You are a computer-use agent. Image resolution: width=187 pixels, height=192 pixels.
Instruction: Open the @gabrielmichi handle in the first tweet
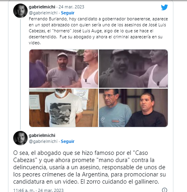pyautogui.click(x=43, y=13)
